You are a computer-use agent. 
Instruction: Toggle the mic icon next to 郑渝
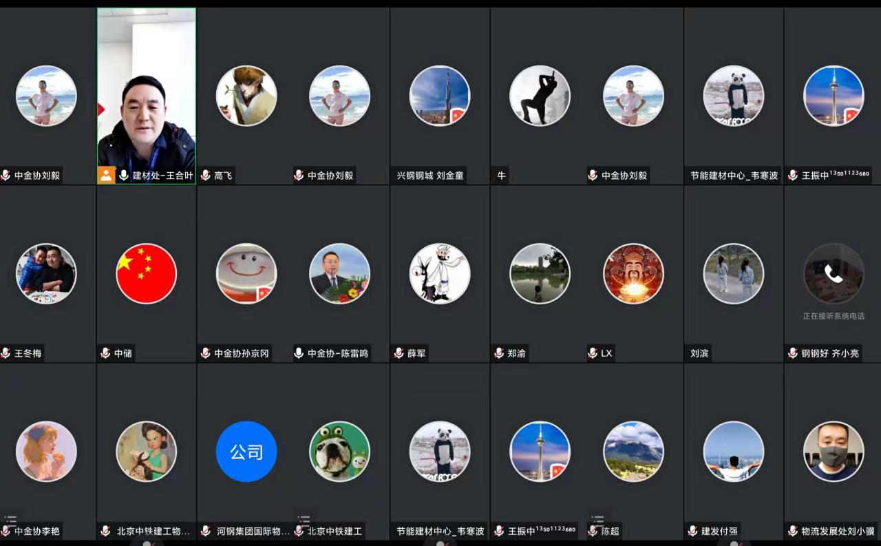[x=499, y=353]
